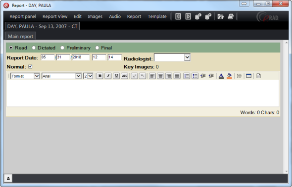292x187 pixels.
Task: Uncheck the Normal checkbox
Action: [30, 67]
